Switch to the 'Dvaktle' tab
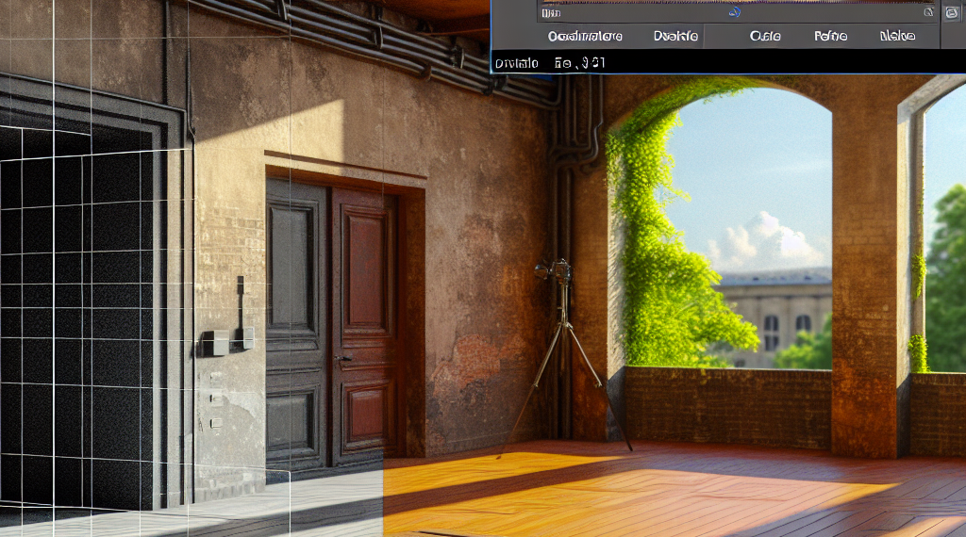Screen dimensions: 966x537 (x=675, y=37)
